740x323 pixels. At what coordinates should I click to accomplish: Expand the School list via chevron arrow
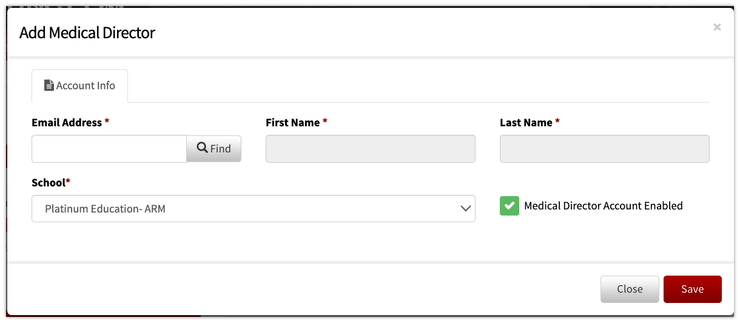coord(466,208)
